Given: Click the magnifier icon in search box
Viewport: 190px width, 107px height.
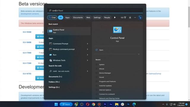Looking at the screenshot, I should pyautogui.click(x=50, y=11).
